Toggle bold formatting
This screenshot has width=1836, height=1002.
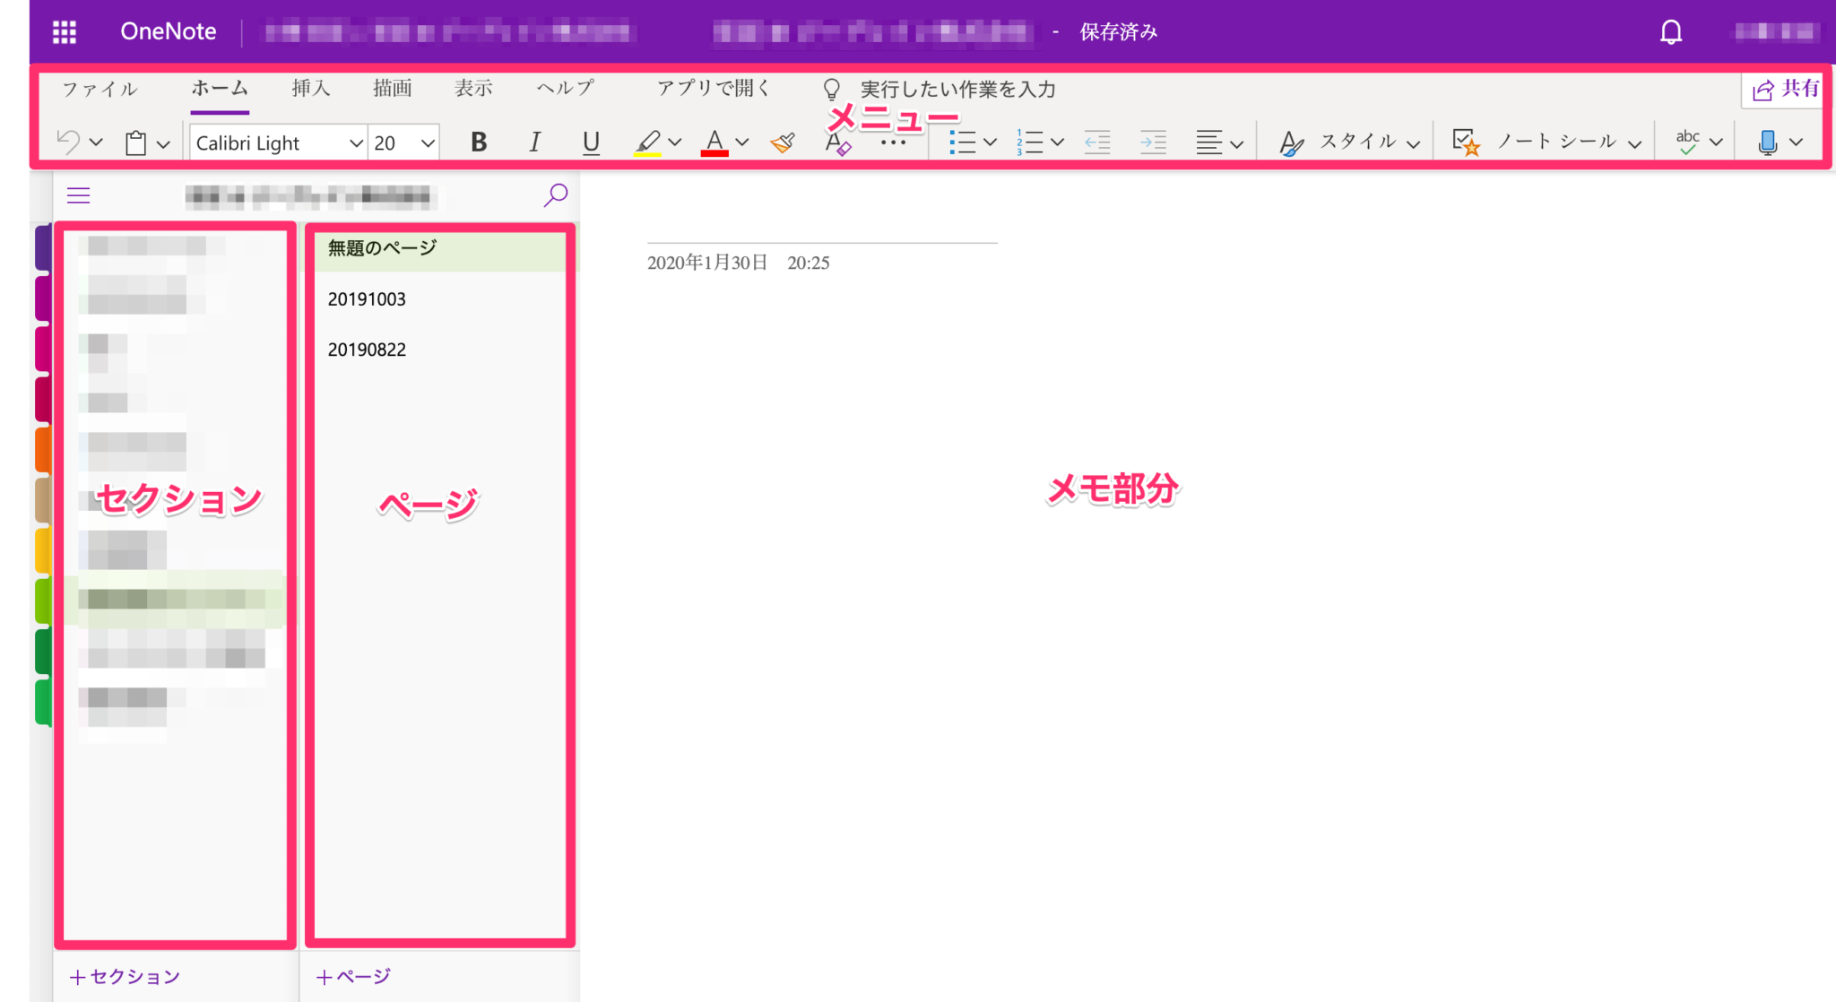pos(479,142)
